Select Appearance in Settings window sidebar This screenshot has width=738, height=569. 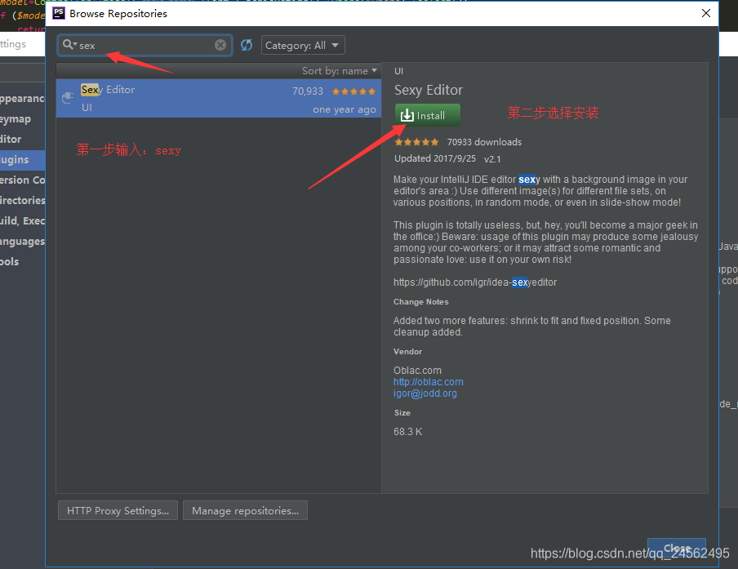(x=23, y=99)
